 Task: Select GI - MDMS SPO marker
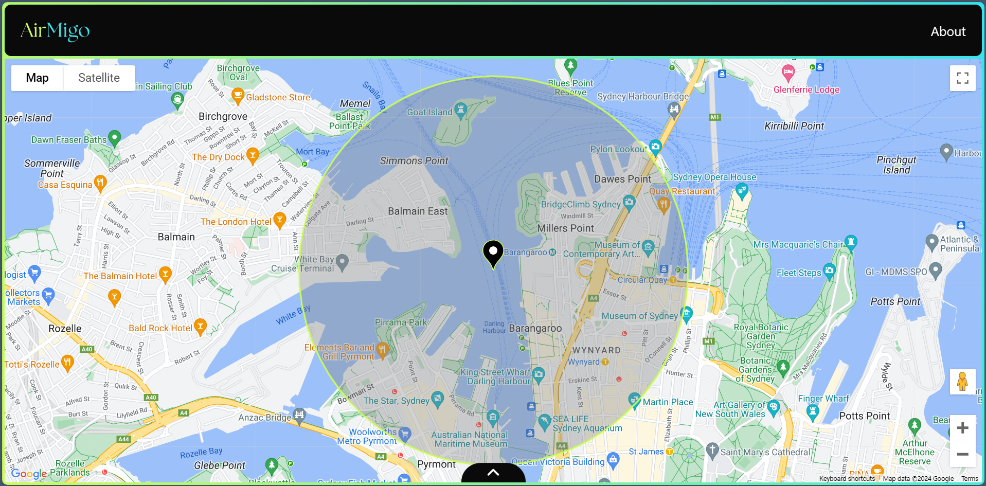coord(936,269)
